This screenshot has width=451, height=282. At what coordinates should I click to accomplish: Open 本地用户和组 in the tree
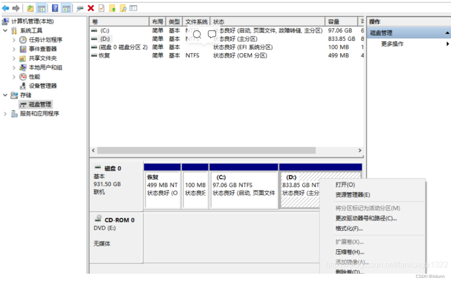click(46, 67)
